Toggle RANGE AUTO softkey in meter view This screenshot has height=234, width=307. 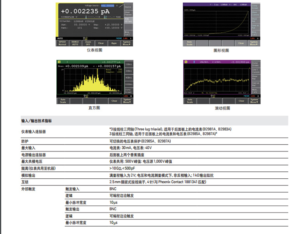point(75,43)
